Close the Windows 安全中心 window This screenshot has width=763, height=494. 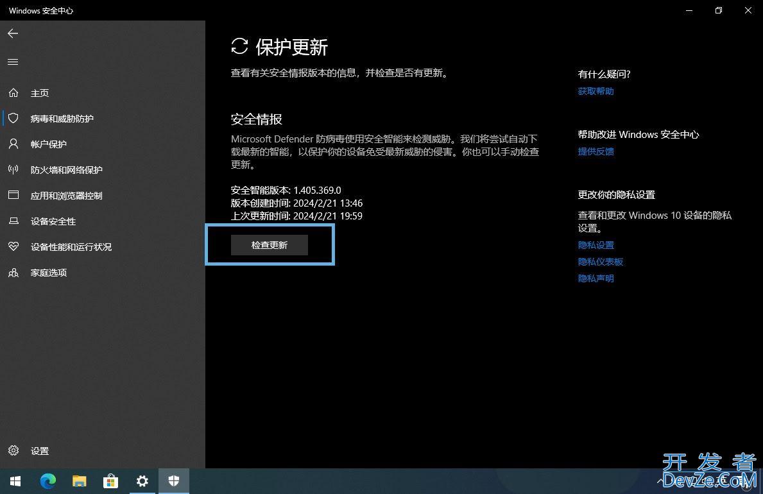pyautogui.click(x=748, y=10)
